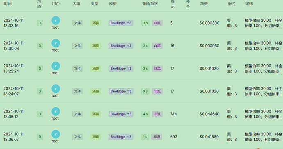Click root avatar in 13:06:12 row
Viewport: 283px width, 149px height.
tap(56, 111)
